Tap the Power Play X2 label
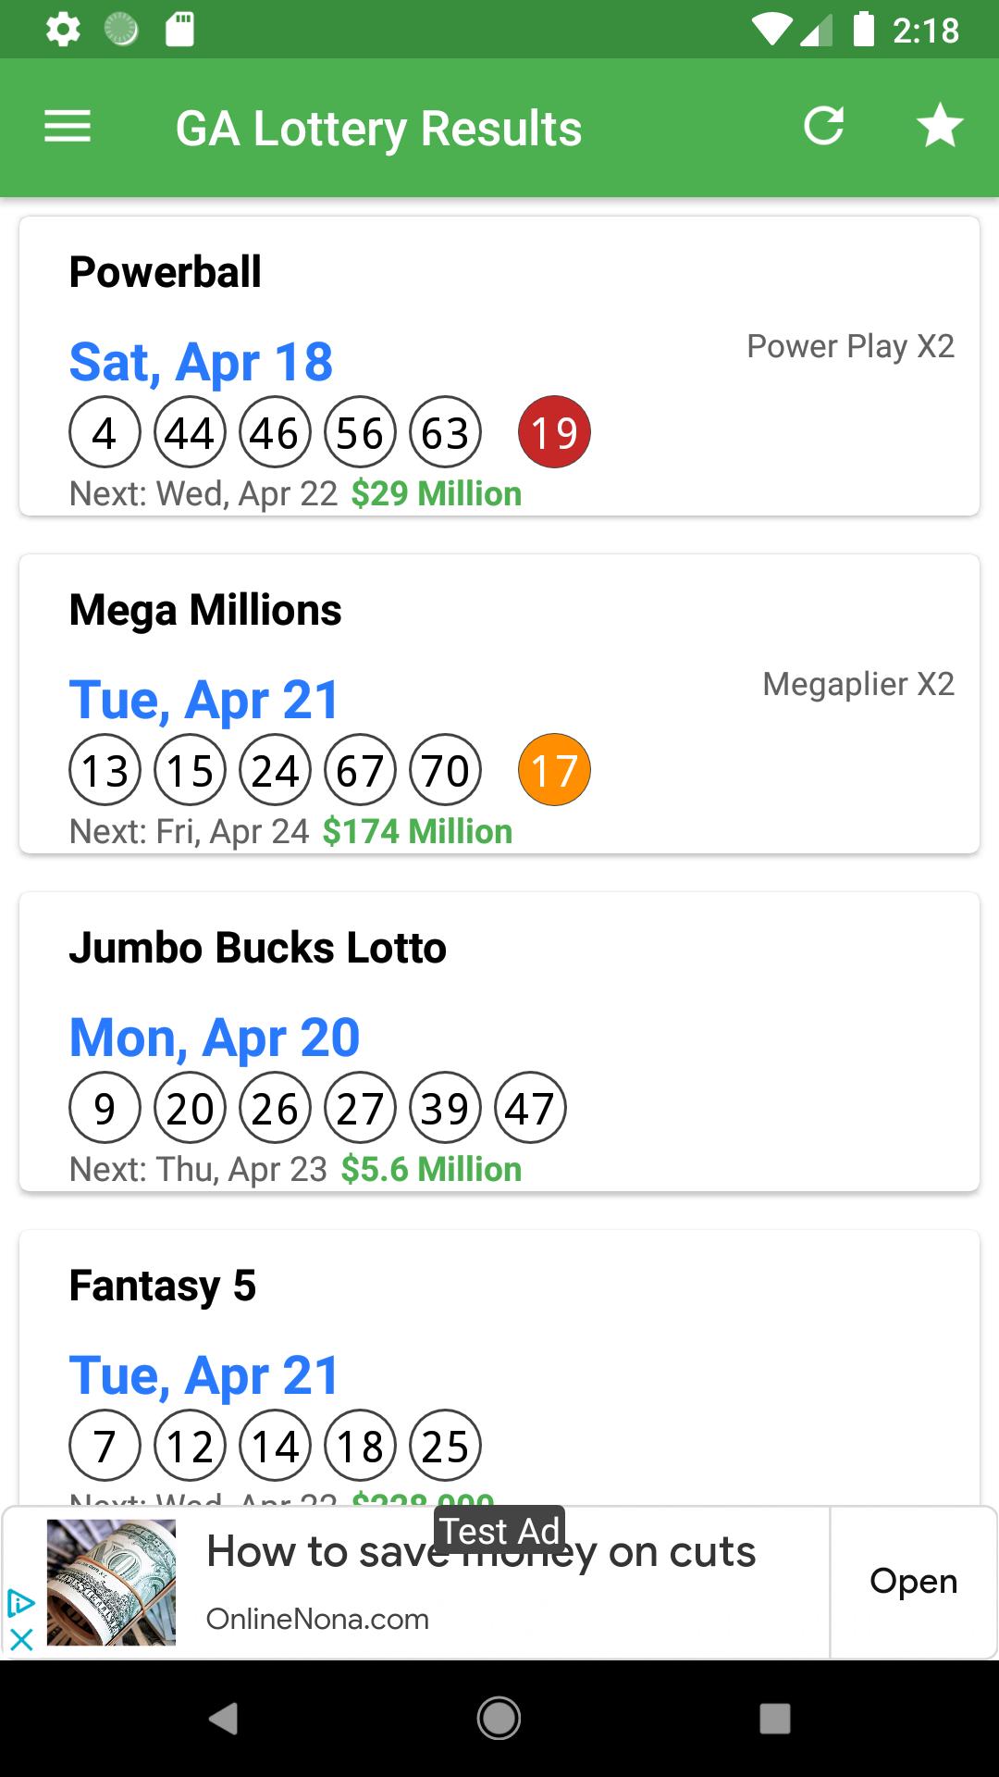This screenshot has height=1777, width=999. click(x=850, y=346)
